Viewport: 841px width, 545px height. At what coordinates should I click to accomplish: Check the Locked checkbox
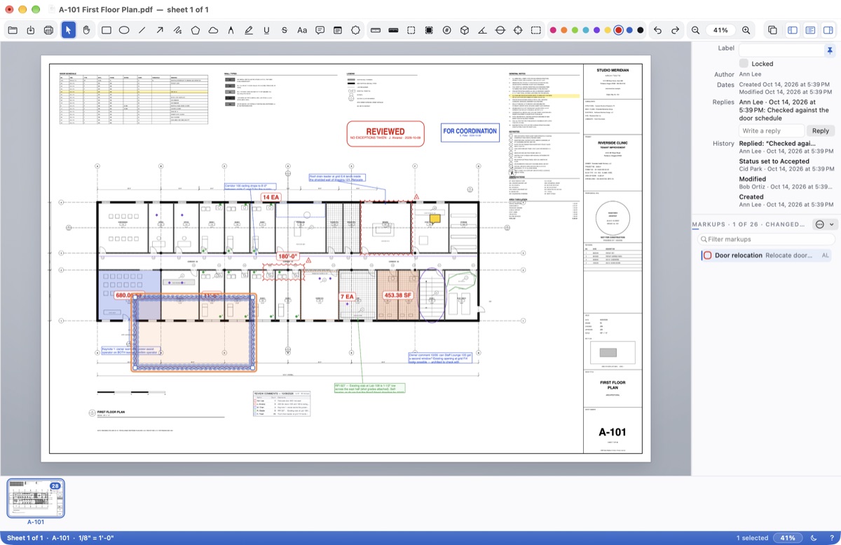tap(744, 63)
